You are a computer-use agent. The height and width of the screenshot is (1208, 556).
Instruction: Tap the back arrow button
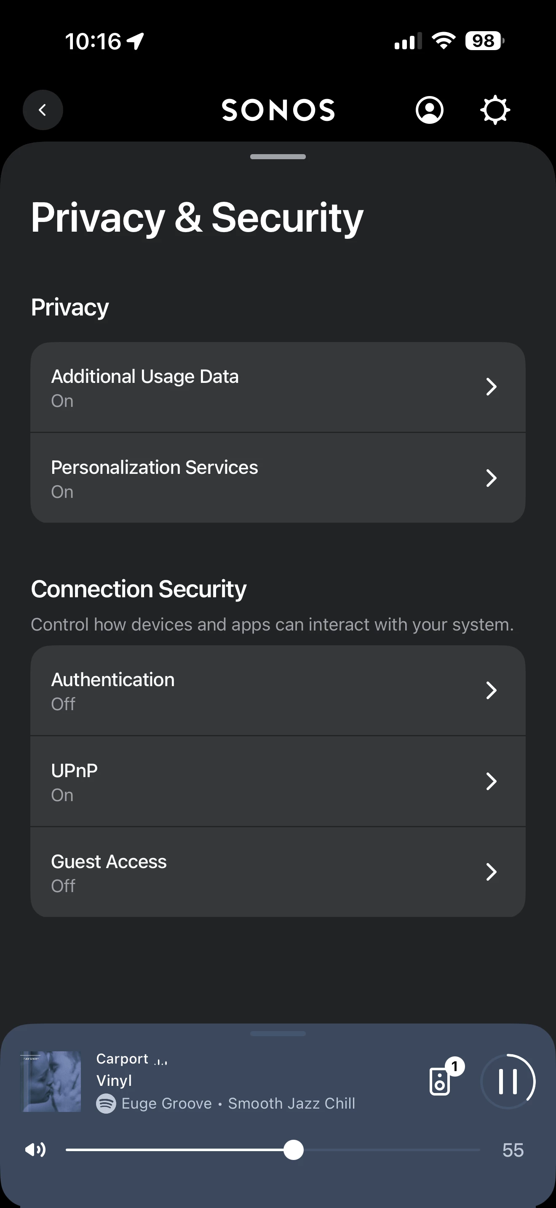[x=43, y=110]
